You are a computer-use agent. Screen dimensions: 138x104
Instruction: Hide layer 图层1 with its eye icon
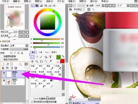click(x=4, y=80)
